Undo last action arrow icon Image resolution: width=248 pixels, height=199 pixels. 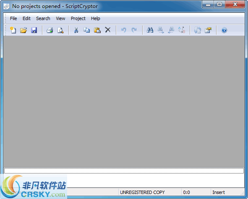pyautogui.click(x=123, y=30)
